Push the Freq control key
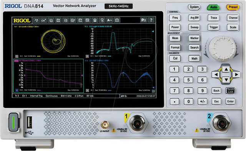The image size is (246, 151). 175,18
